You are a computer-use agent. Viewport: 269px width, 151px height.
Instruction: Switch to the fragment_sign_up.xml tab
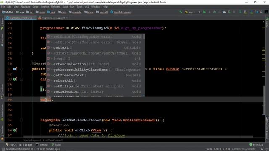pos(53,18)
